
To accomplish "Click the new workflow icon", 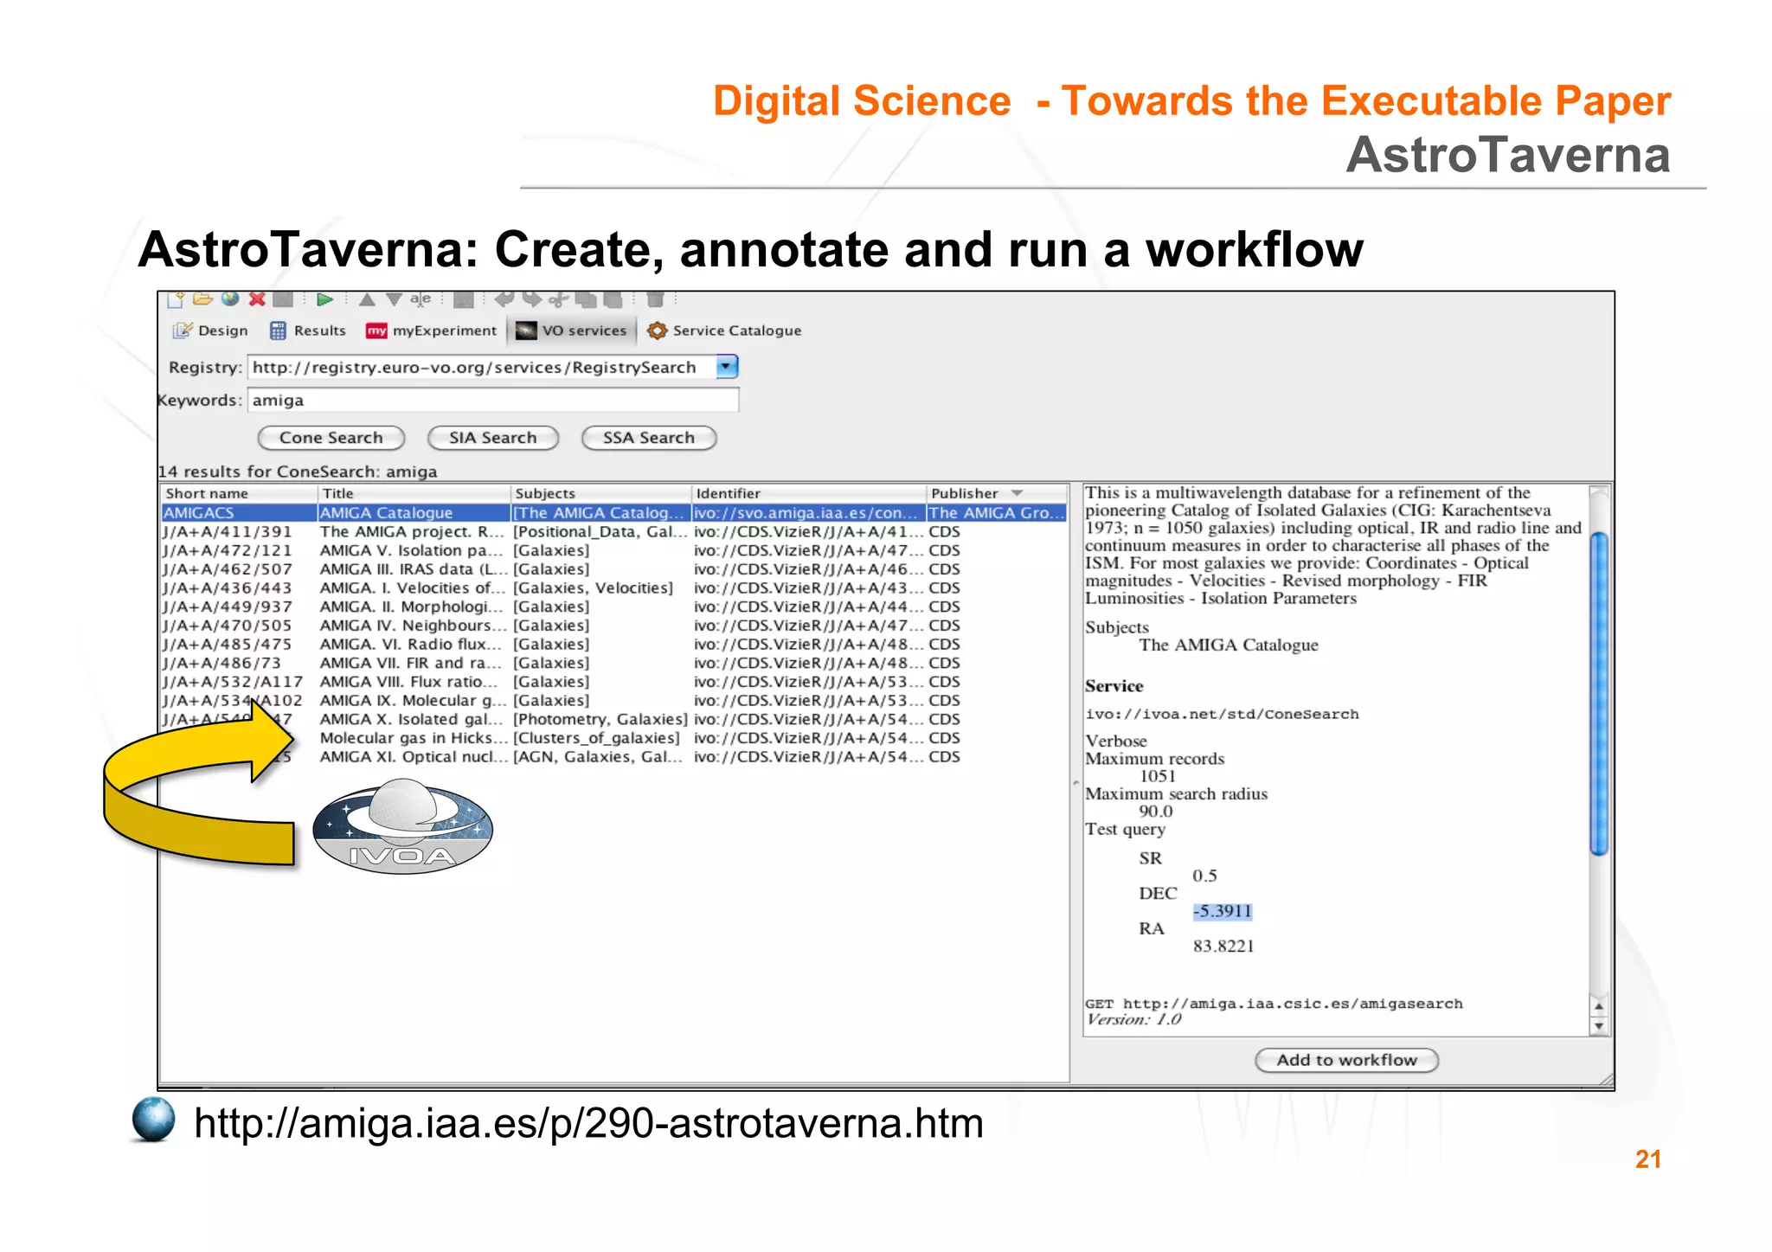I will point(176,299).
